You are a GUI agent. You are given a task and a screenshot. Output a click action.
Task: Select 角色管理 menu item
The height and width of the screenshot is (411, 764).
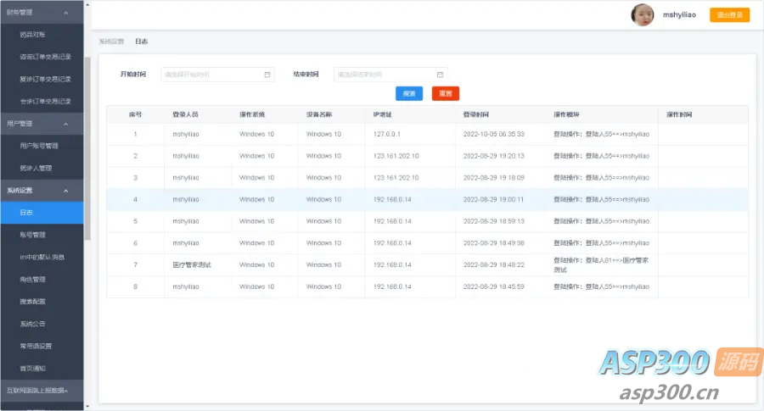[x=33, y=279]
